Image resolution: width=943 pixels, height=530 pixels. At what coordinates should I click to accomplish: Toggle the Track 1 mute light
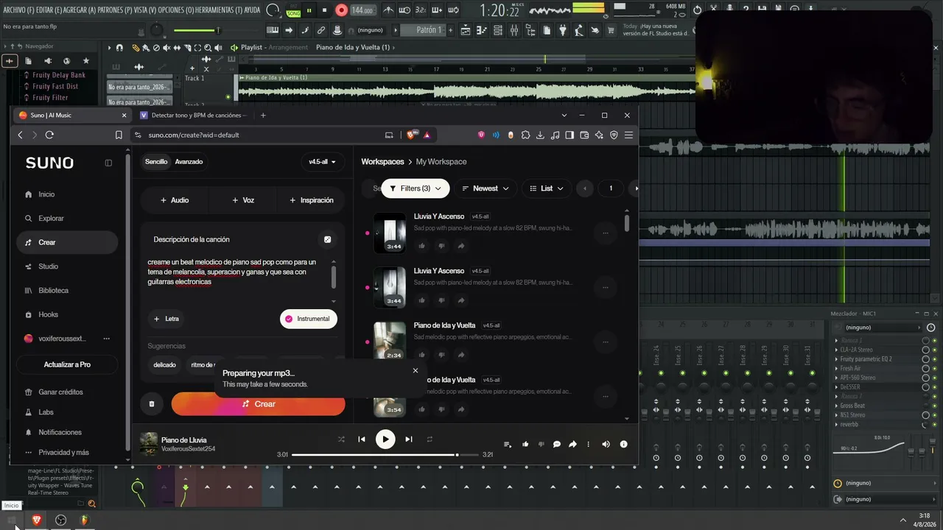[228, 96]
